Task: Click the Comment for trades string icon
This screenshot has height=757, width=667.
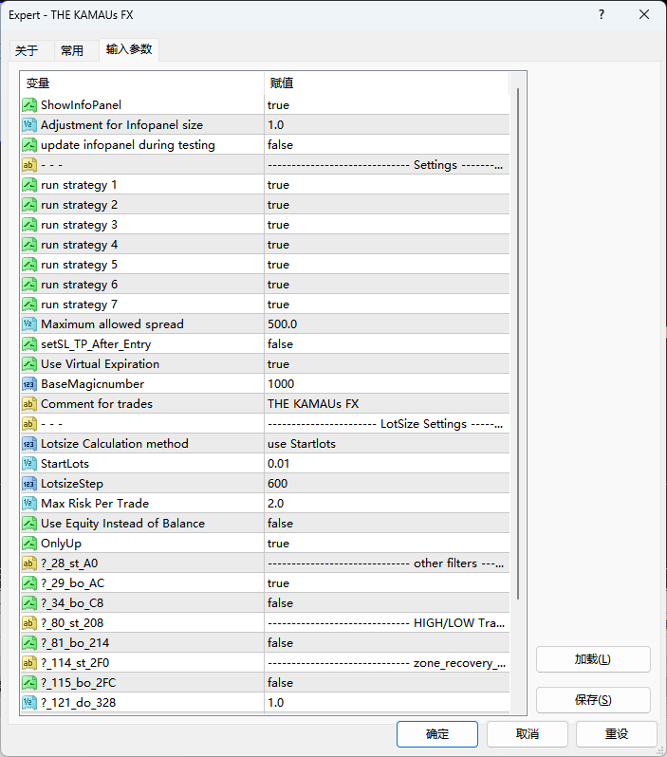Action: [29, 404]
